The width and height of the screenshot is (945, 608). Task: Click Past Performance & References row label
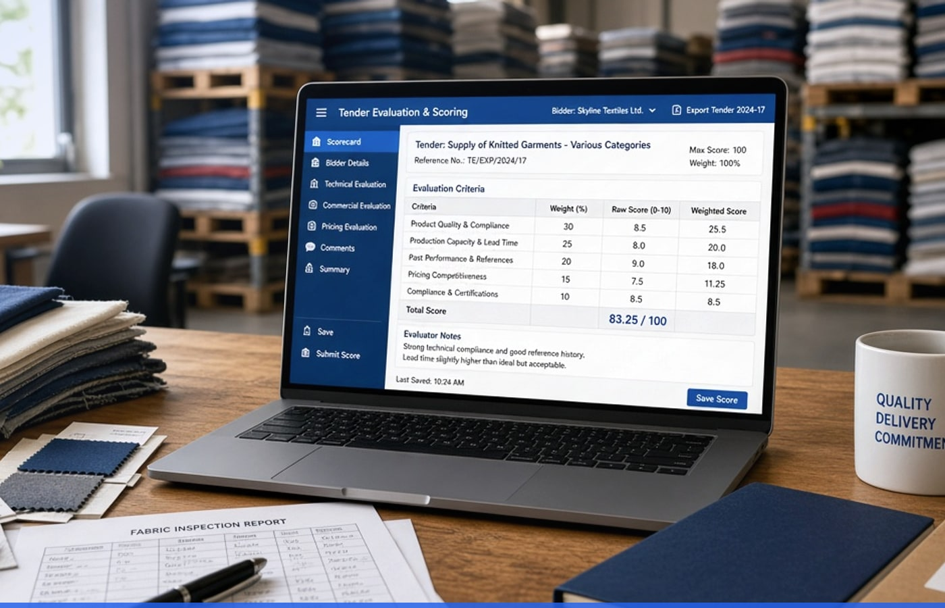tap(460, 258)
